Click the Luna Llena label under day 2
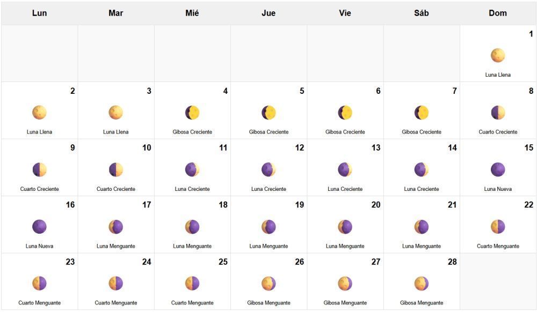 click(x=39, y=132)
